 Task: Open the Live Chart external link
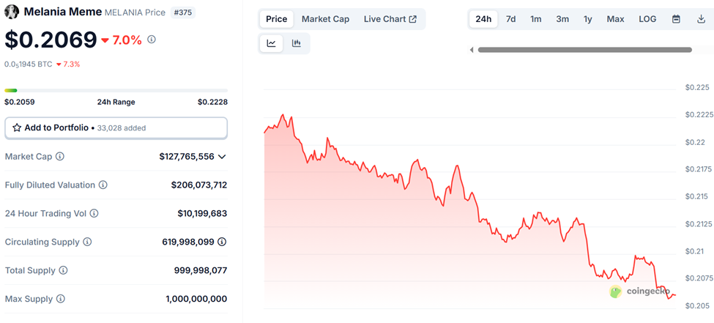(x=390, y=19)
